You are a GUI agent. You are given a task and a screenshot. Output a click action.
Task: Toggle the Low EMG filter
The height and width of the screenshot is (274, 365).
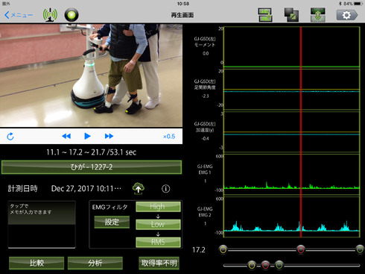[158, 224]
